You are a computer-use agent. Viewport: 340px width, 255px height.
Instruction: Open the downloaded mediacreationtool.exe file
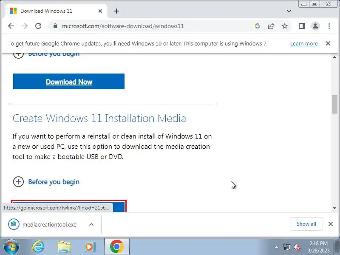coord(49,224)
